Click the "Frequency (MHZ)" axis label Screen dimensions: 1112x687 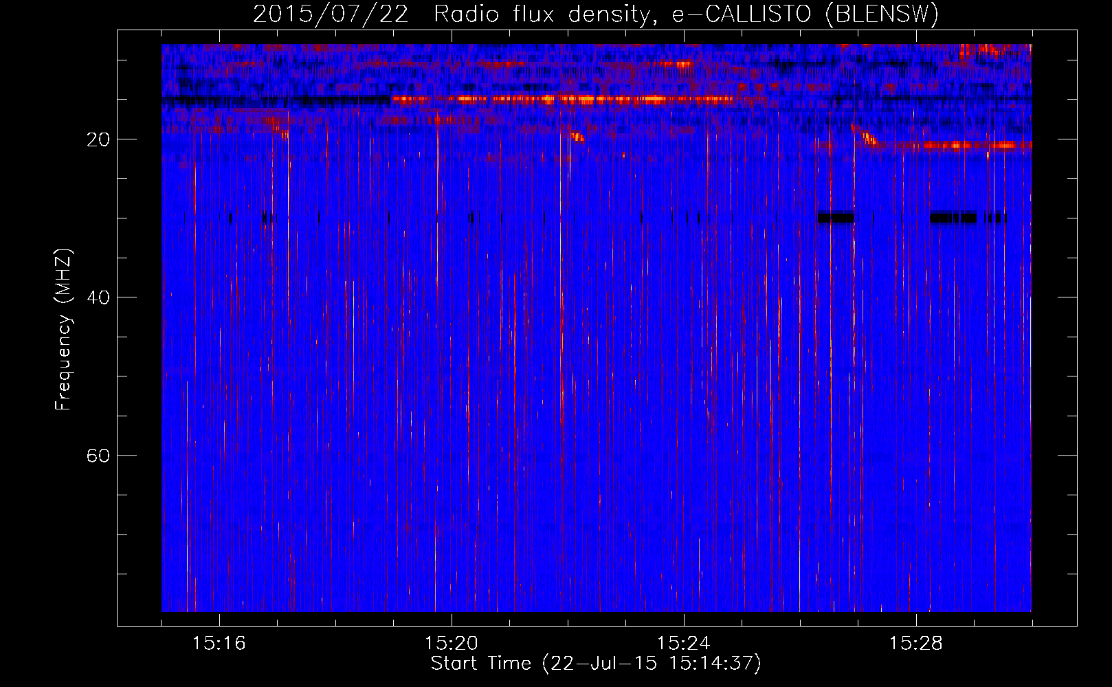[63, 330]
